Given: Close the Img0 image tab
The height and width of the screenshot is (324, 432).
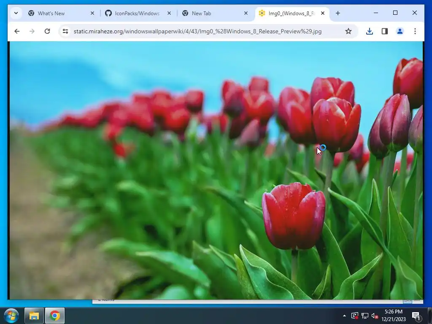Looking at the screenshot, I should [323, 13].
